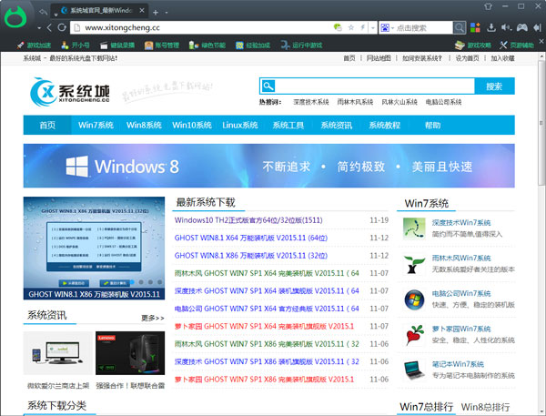Open the 系统教程 navigation menu
This screenshot has width=546, height=416.
coord(384,125)
